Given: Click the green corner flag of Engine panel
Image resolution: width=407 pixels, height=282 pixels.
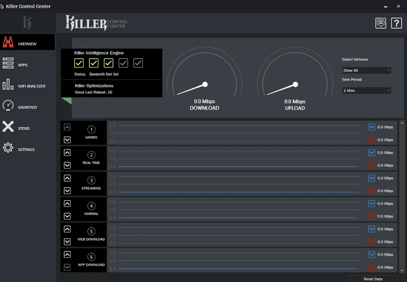Looking at the screenshot, I should (x=68, y=100).
